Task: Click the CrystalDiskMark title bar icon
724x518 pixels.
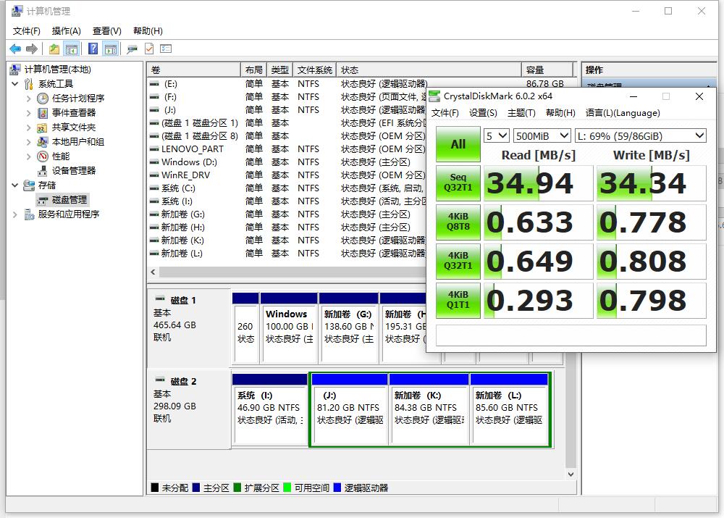Action: 434,96
